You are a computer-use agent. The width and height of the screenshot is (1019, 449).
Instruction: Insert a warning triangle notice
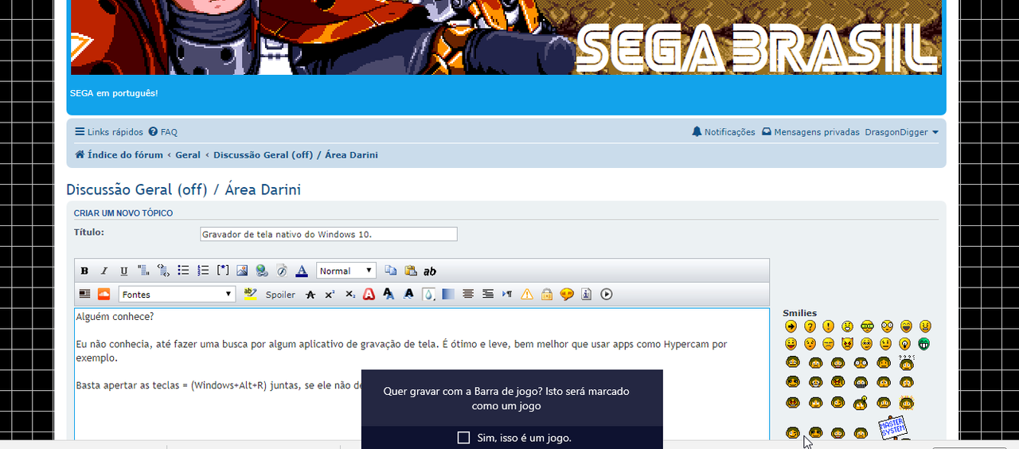coord(527,294)
